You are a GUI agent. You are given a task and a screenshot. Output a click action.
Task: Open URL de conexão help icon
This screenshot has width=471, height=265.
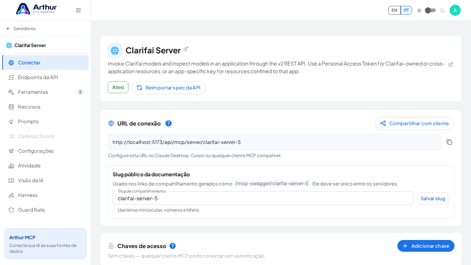point(169,123)
